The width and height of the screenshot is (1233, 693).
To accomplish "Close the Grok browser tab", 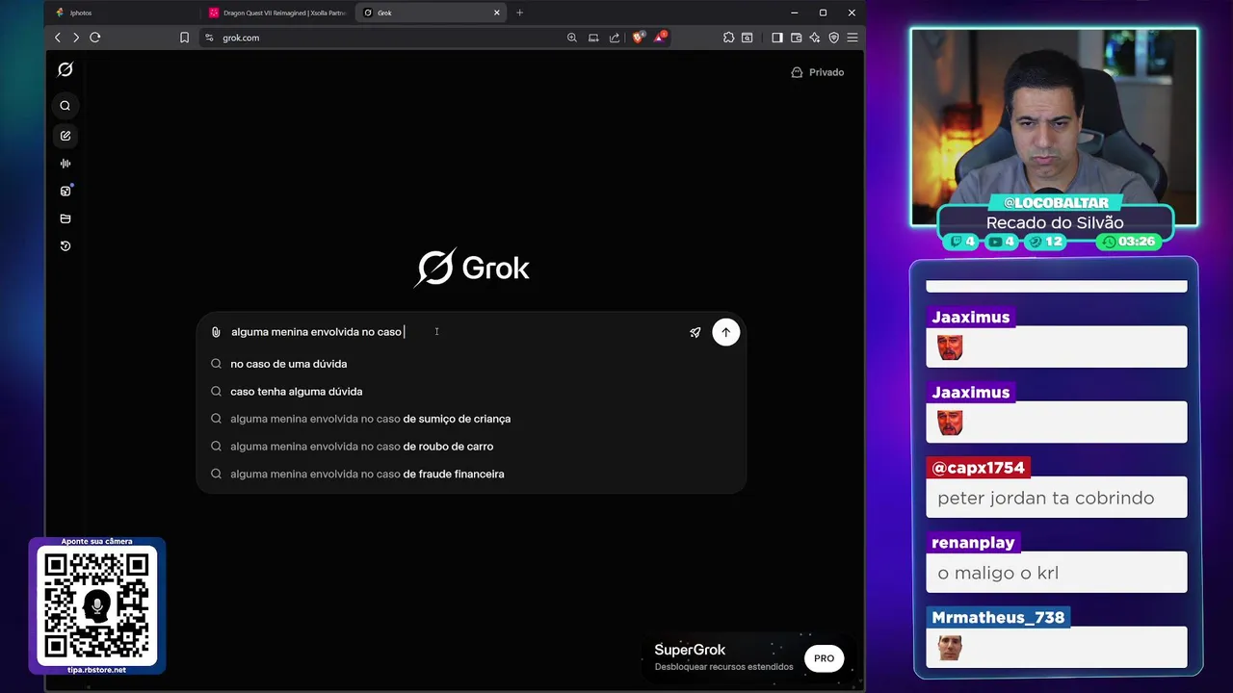I will 497,13.
